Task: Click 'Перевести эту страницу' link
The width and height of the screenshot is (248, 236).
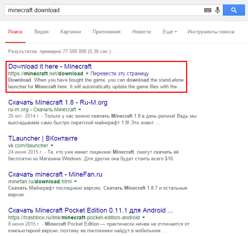Action: pyautogui.click(x=120, y=73)
